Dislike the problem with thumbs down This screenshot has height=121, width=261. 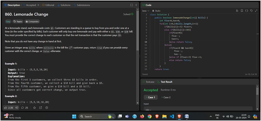pyautogui.click(x=17, y=108)
